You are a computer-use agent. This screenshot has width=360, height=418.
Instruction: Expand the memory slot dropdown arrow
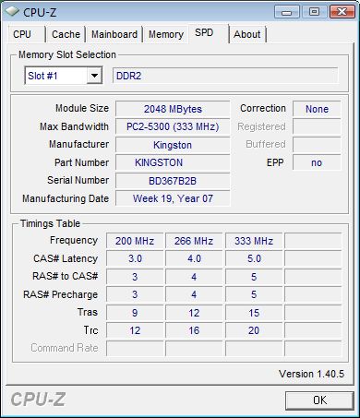coord(94,76)
